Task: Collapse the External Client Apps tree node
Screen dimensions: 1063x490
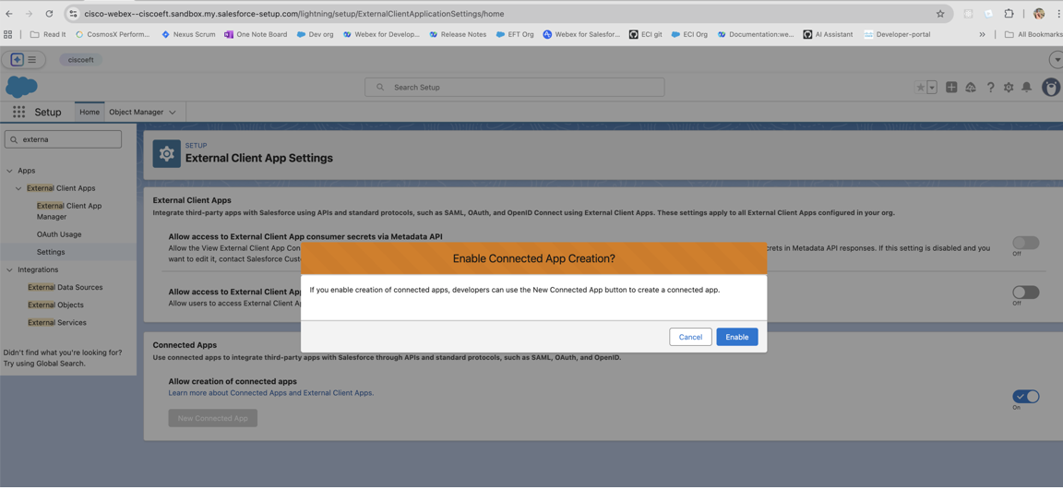Action: pyautogui.click(x=19, y=188)
